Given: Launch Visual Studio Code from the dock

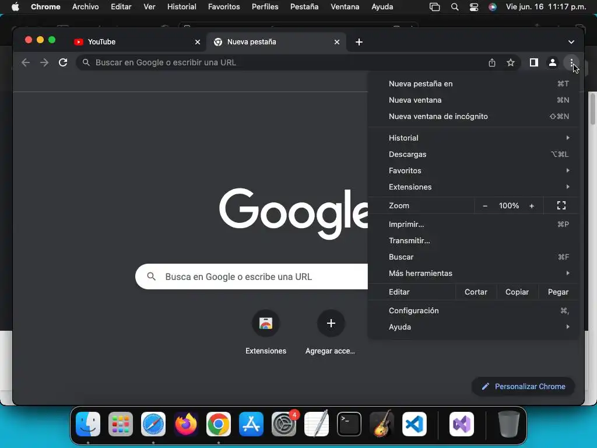Looking at the screenshot, I should click(415, 424).
